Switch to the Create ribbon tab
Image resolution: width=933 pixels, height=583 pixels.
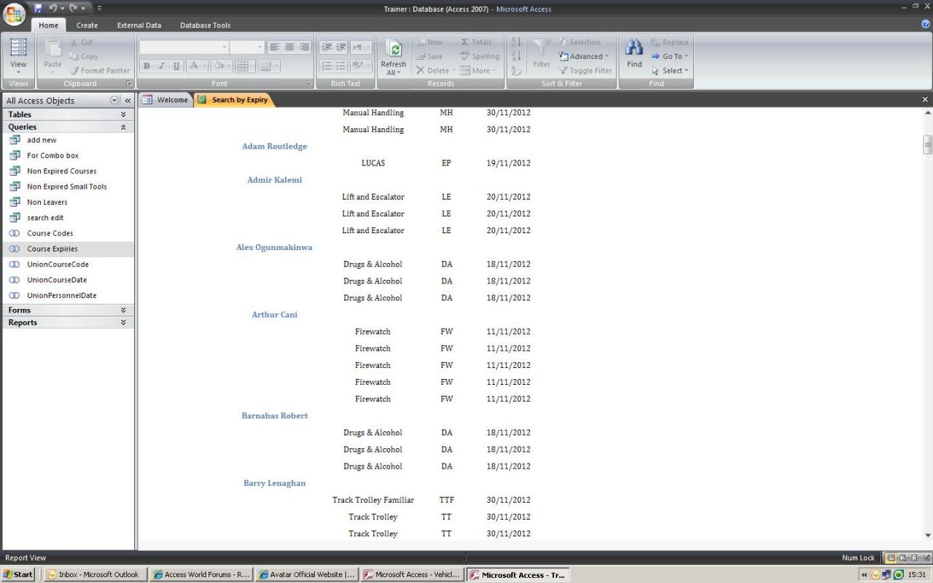pos(87,25)
